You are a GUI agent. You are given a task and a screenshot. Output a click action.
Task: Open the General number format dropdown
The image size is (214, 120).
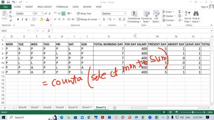point(124,13)
